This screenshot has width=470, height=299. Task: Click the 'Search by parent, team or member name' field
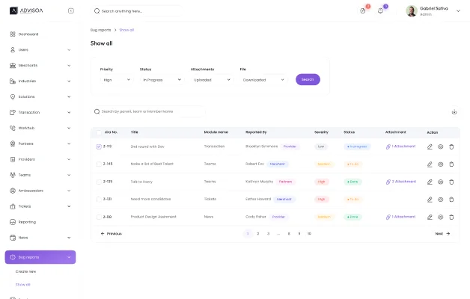[148, 111]
